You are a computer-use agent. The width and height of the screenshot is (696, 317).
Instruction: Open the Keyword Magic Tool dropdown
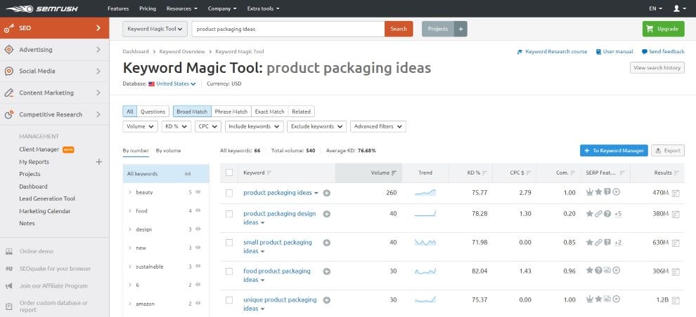tap(155, 29)
